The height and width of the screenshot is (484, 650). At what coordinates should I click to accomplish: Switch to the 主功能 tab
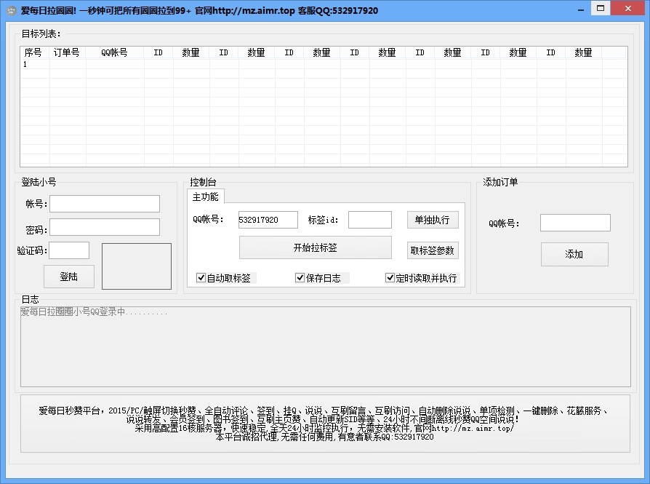[x=205, y=197]
